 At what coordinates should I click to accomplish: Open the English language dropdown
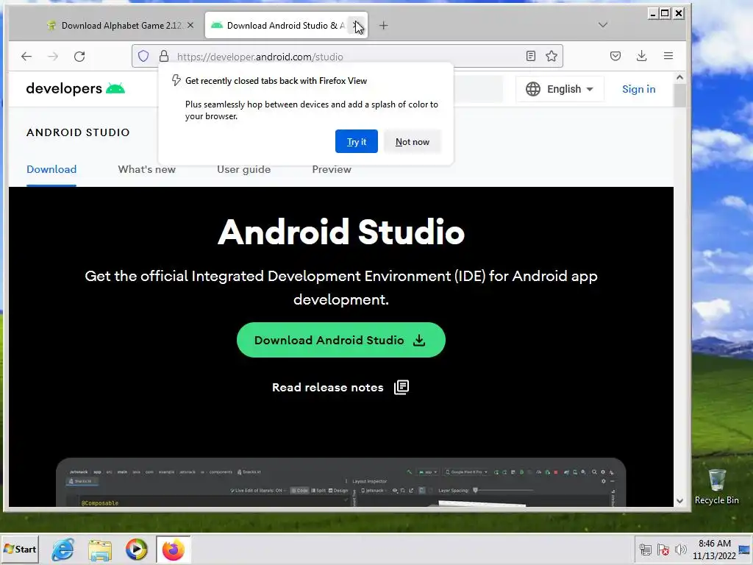(560, 89)
